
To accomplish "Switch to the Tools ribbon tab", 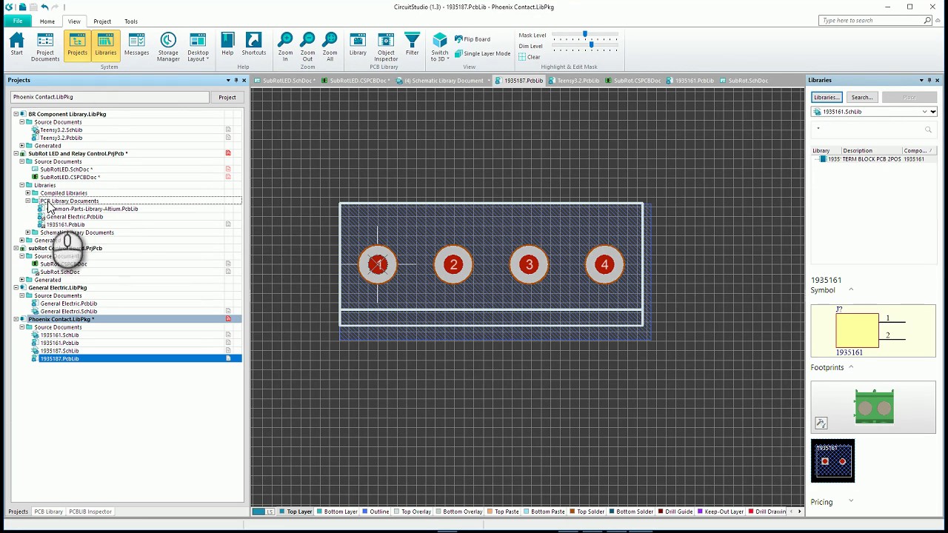I will coord(131,21).
